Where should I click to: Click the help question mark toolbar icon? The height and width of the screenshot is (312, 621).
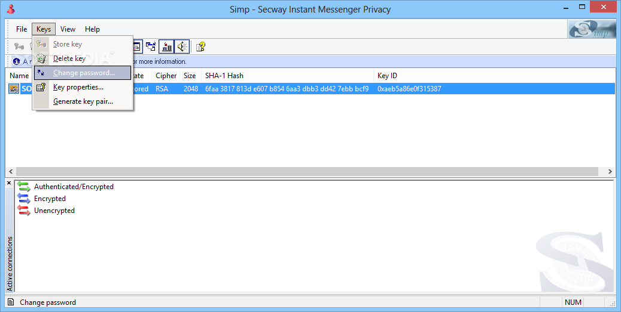[x=201, y=47]
